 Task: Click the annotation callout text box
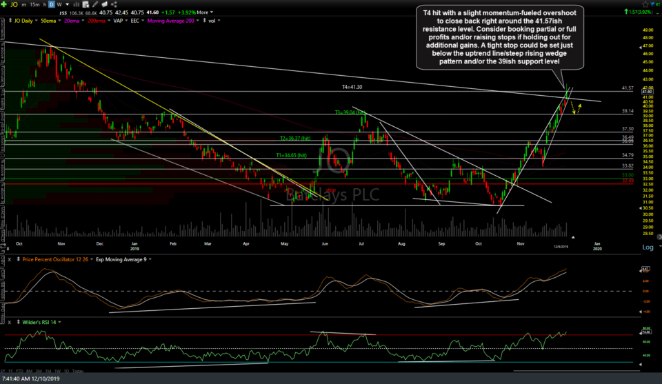500,37
